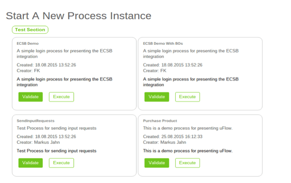Execute the ECSB Demo With BOs process

click(x=188, y=97)
